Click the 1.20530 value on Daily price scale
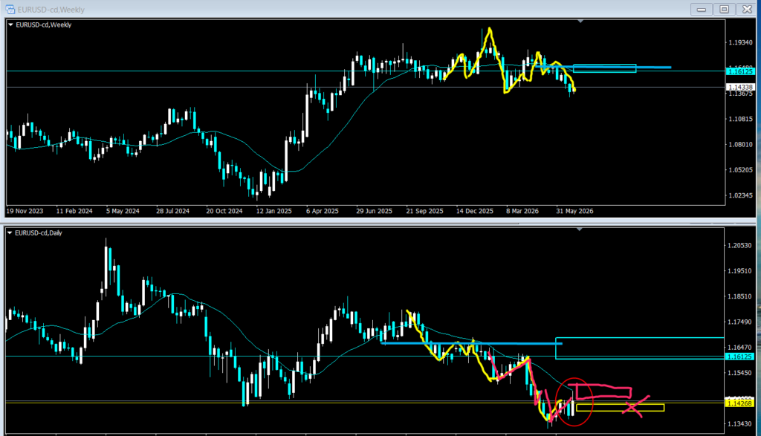Viewport: 761px width, 436px height. click(x=739, y=245)
